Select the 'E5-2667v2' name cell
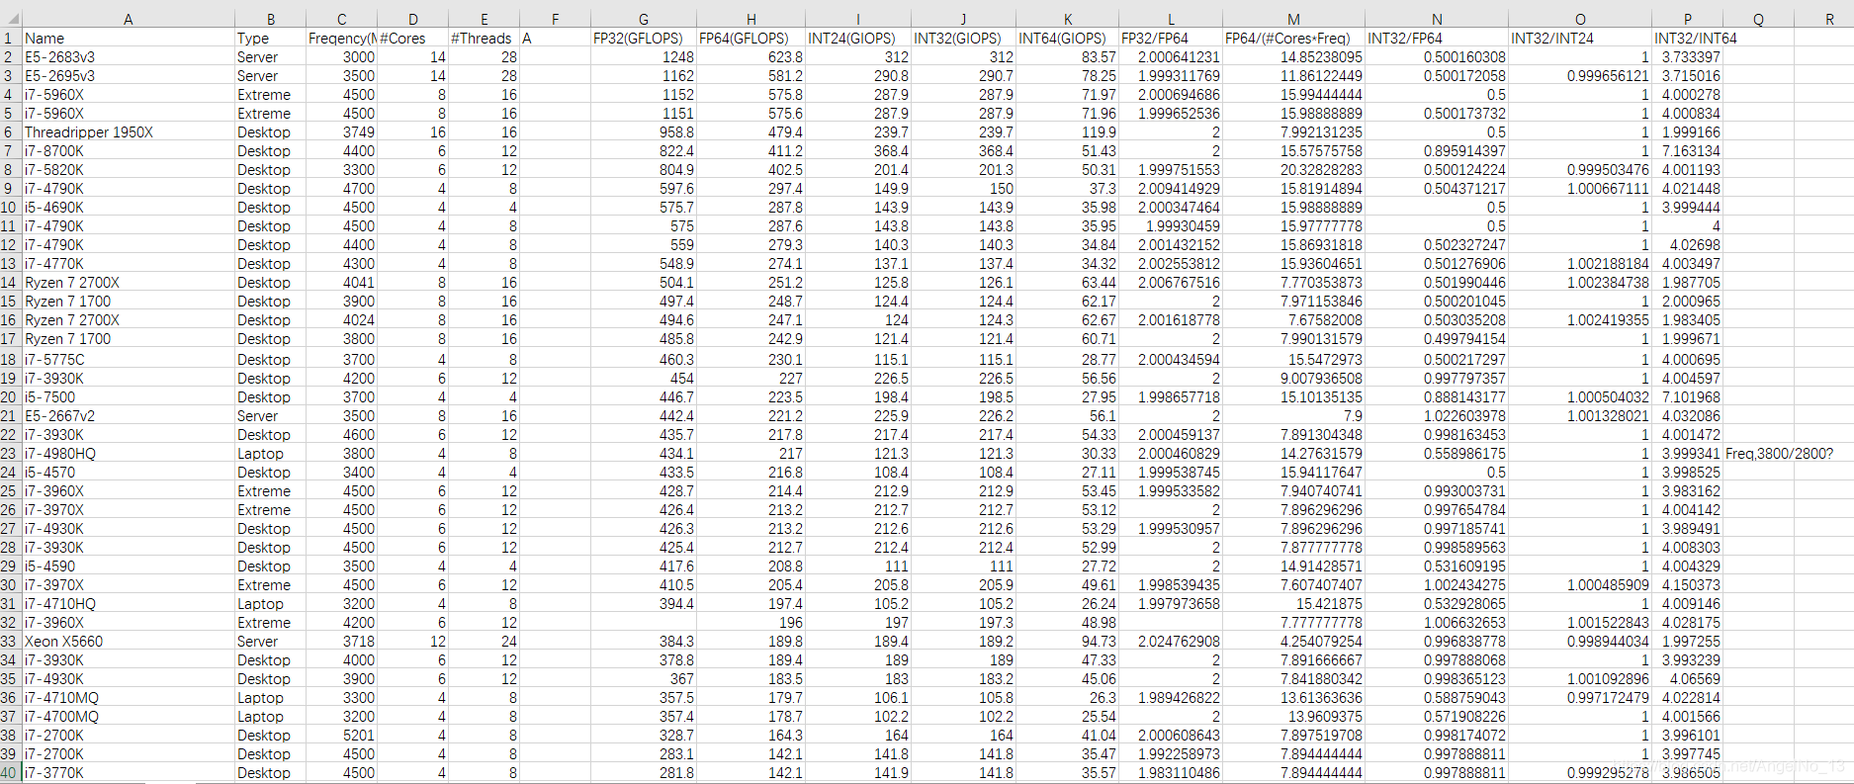 coord(129,416)
